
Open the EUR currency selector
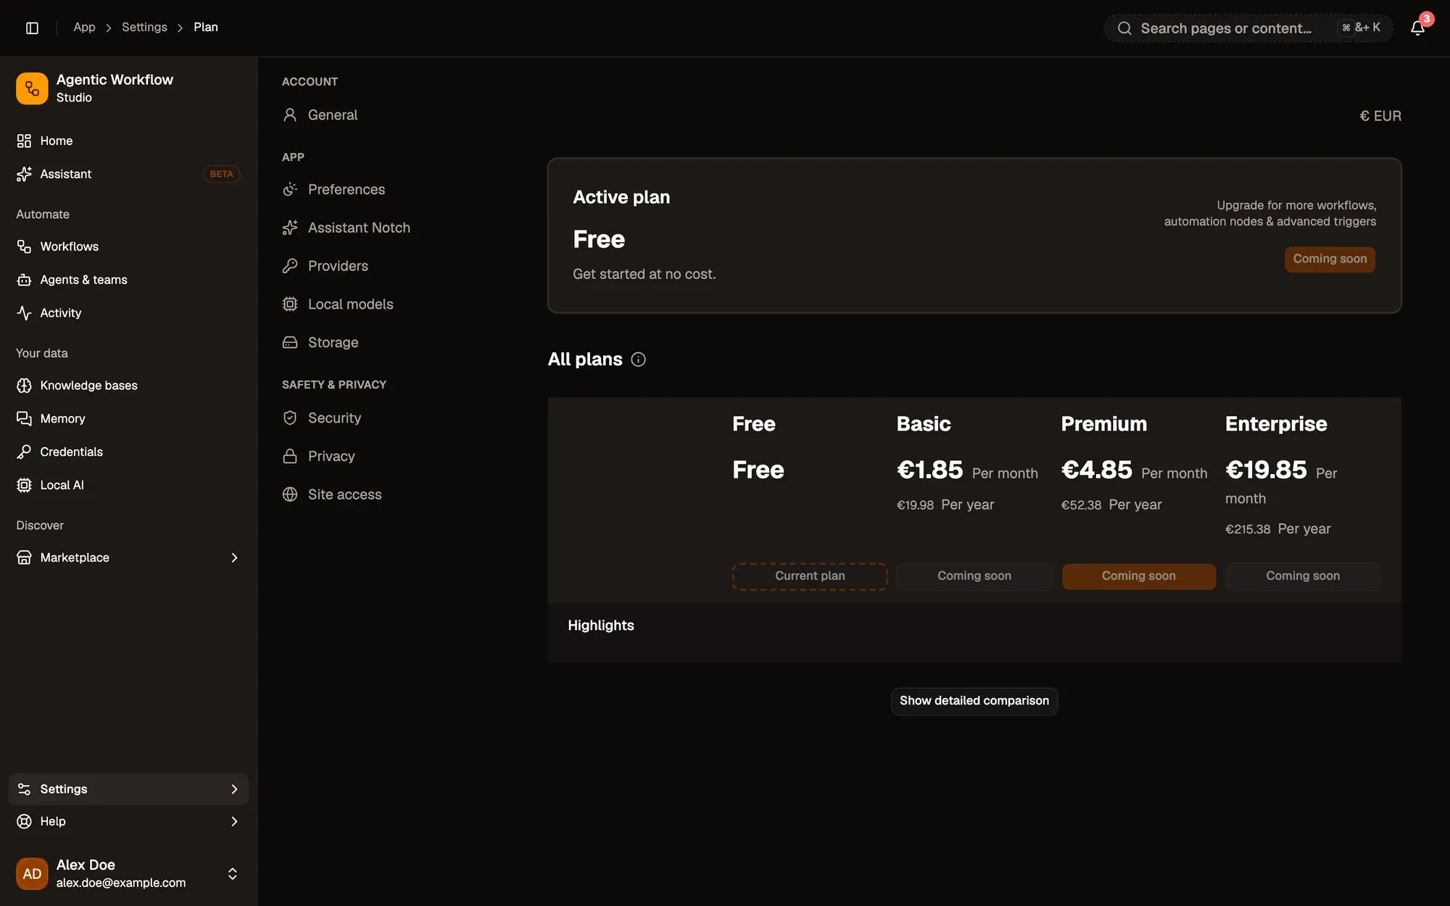(x=1380, y=116)
